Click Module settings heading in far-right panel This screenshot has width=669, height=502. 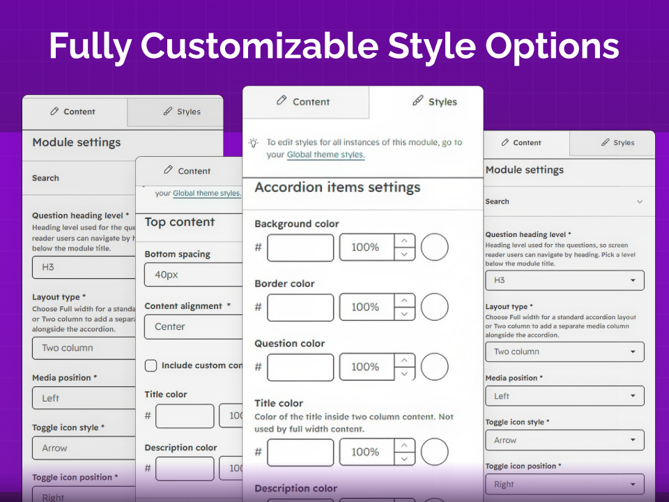[524, 170]
